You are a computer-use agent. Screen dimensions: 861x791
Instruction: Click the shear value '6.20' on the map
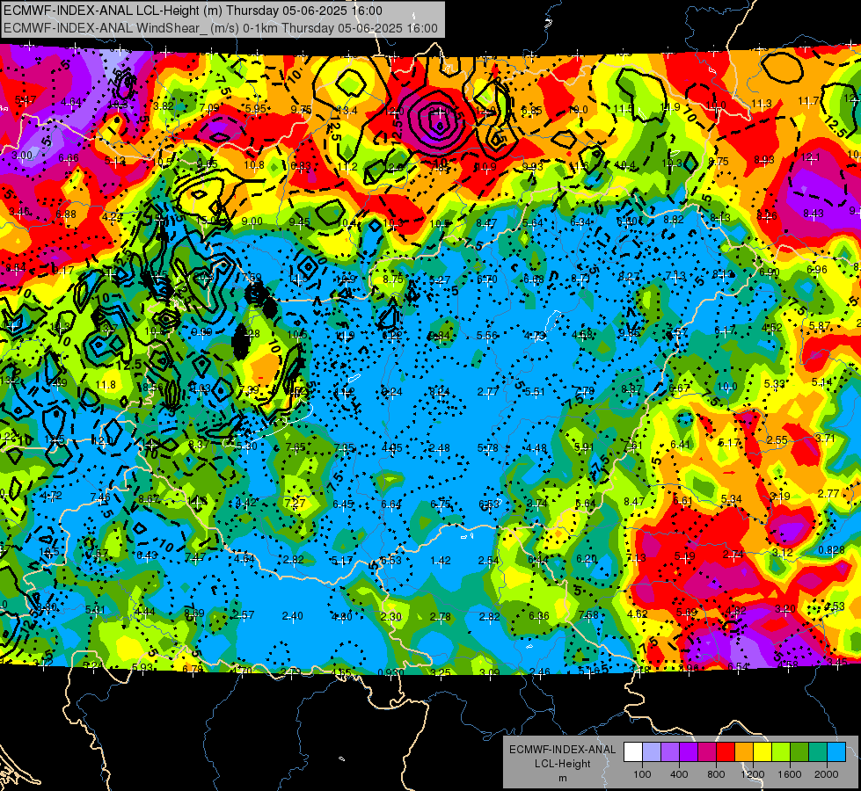click(587, 559)
